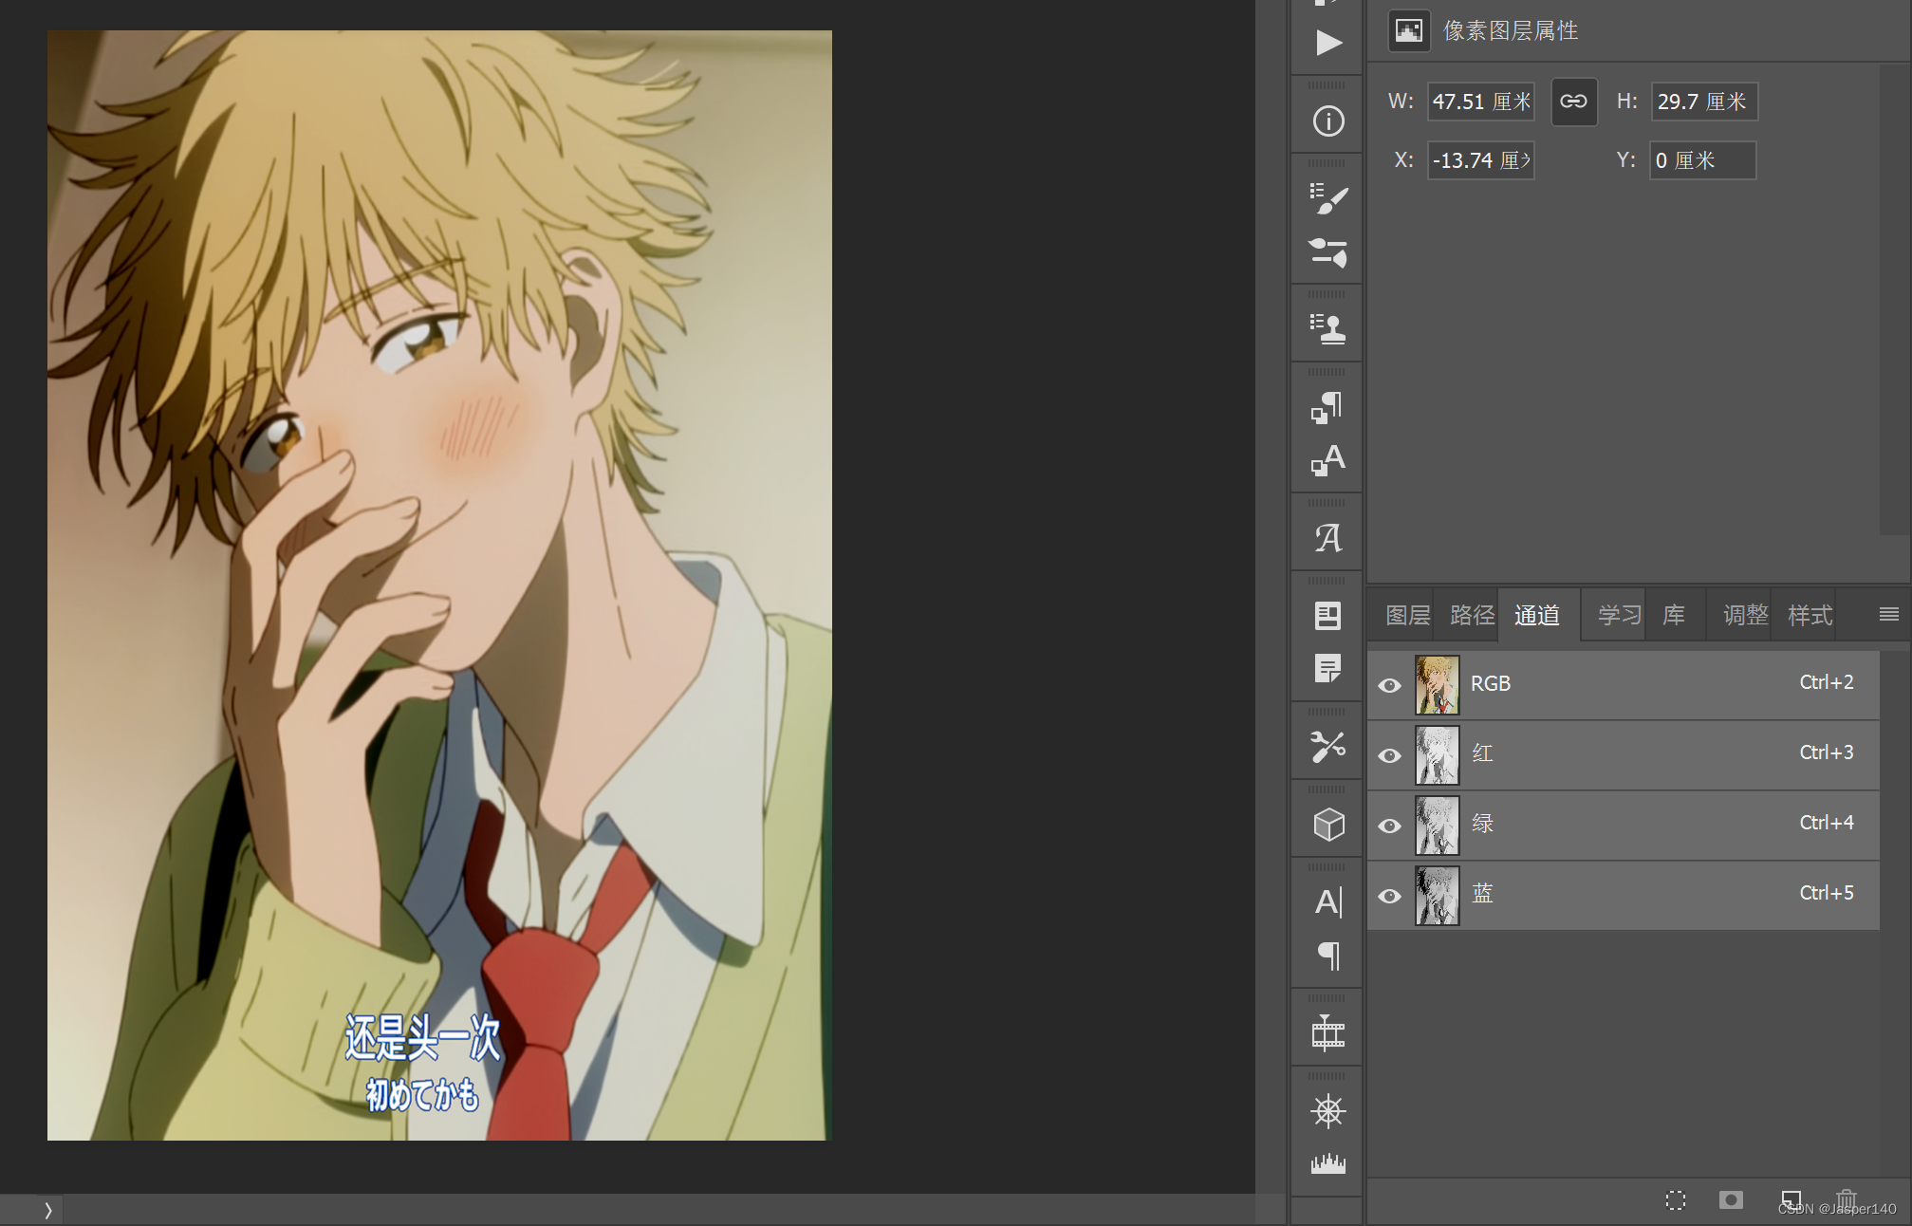Viewport: 1912px width, 1226px height.
Task: Open the Clone Source stamp panel icon
Action: (1328, 328)
